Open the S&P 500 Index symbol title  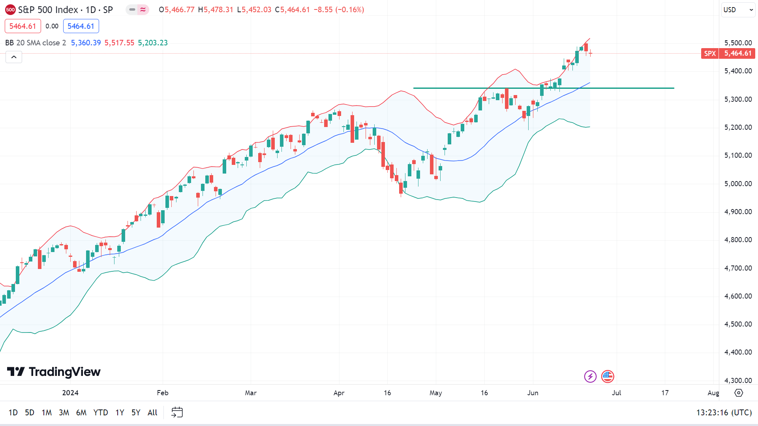pyautogui.click(x=66, y=10)
